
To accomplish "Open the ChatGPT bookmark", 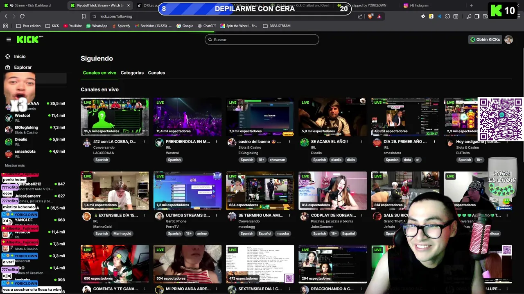I will click(207, 26).
